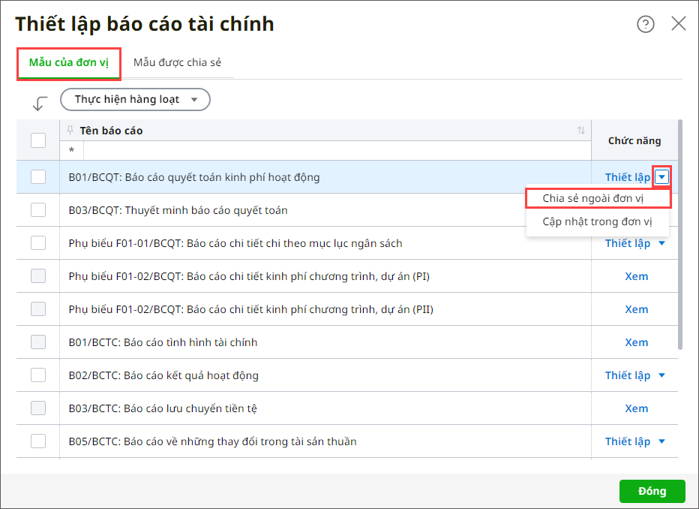The image size is (699, 509).
Task: Open the Thực hiện hàng loạt dropdown
Action: tap(135, 100)
